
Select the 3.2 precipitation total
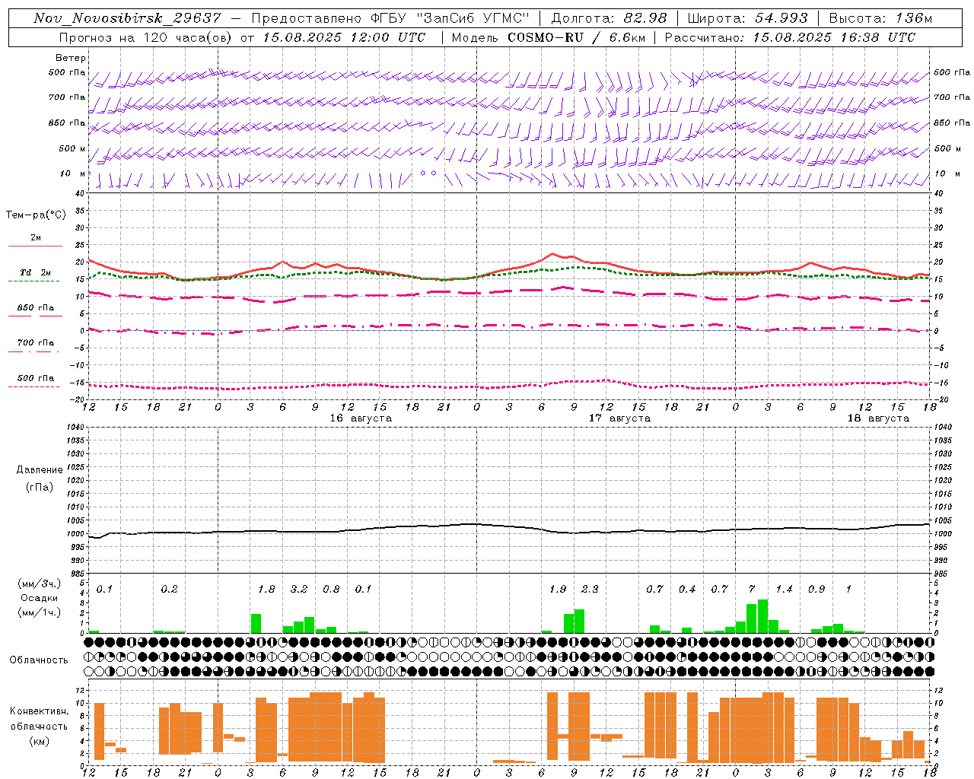point(299,590)
